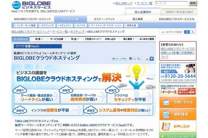Select 課題3 セキュリティが不安 box
This screenshot has width=208, height=138.
pyautogui.click(x=129, y=96)
